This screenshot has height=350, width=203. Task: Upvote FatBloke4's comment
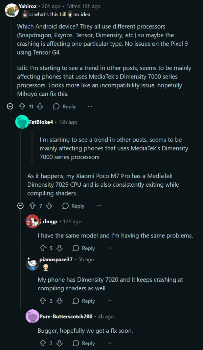[x=32, y=206]
